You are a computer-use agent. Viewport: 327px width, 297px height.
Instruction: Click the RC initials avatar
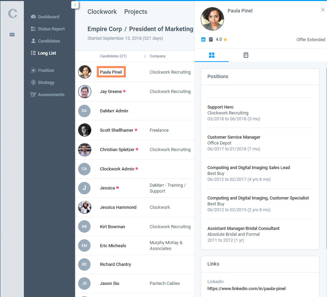click(x=84, y=264)
